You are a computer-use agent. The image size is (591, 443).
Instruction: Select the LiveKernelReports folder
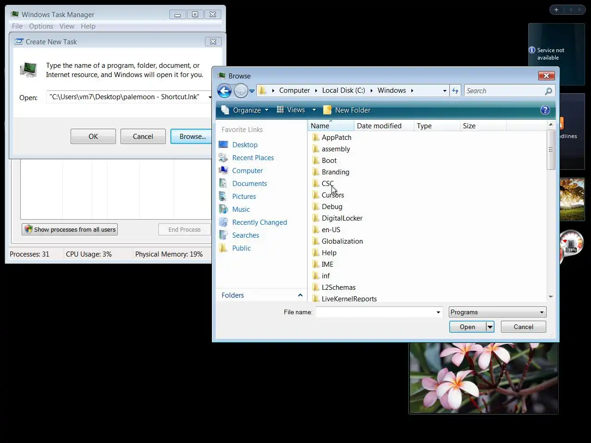(349, 299)
